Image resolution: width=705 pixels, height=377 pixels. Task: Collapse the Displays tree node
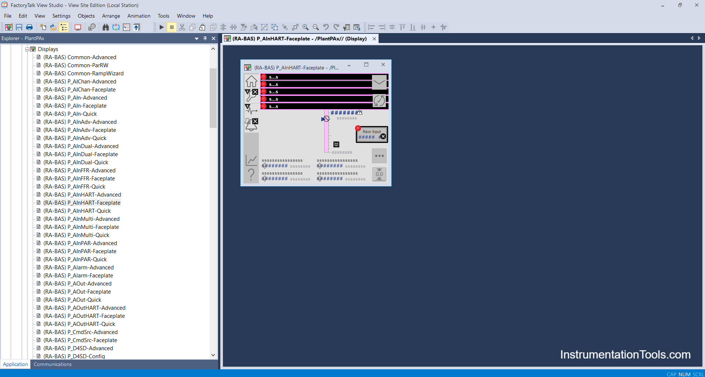tap(27, 49)
